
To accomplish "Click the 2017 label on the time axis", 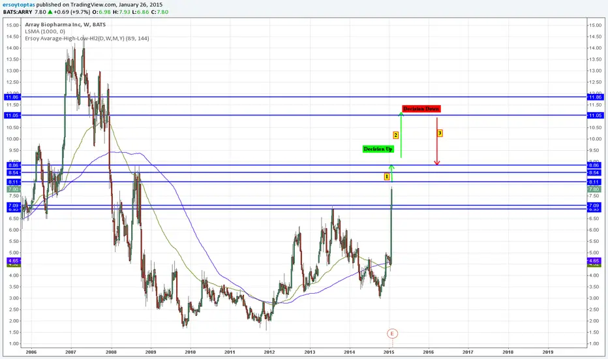I will pos(468,352).
